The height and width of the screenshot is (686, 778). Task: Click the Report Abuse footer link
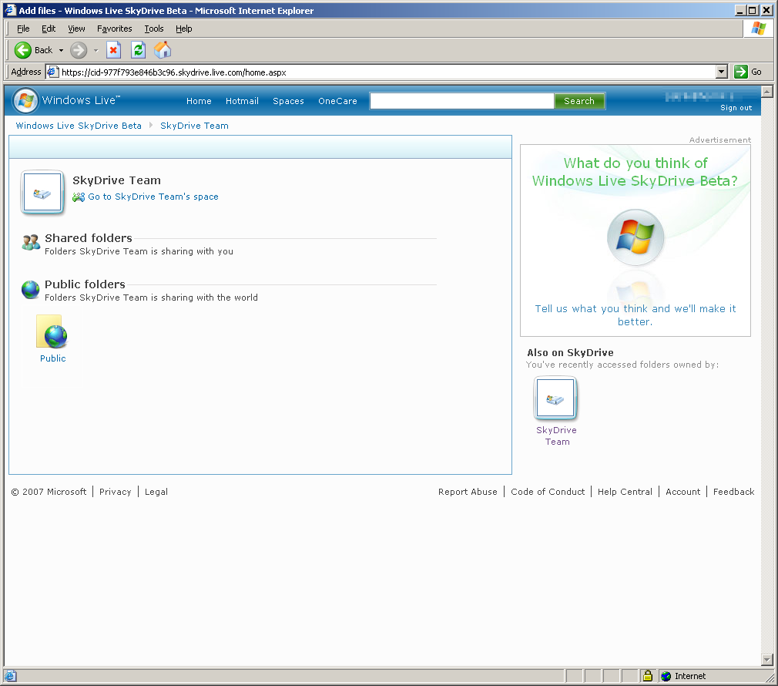click(x=468, y=492)
